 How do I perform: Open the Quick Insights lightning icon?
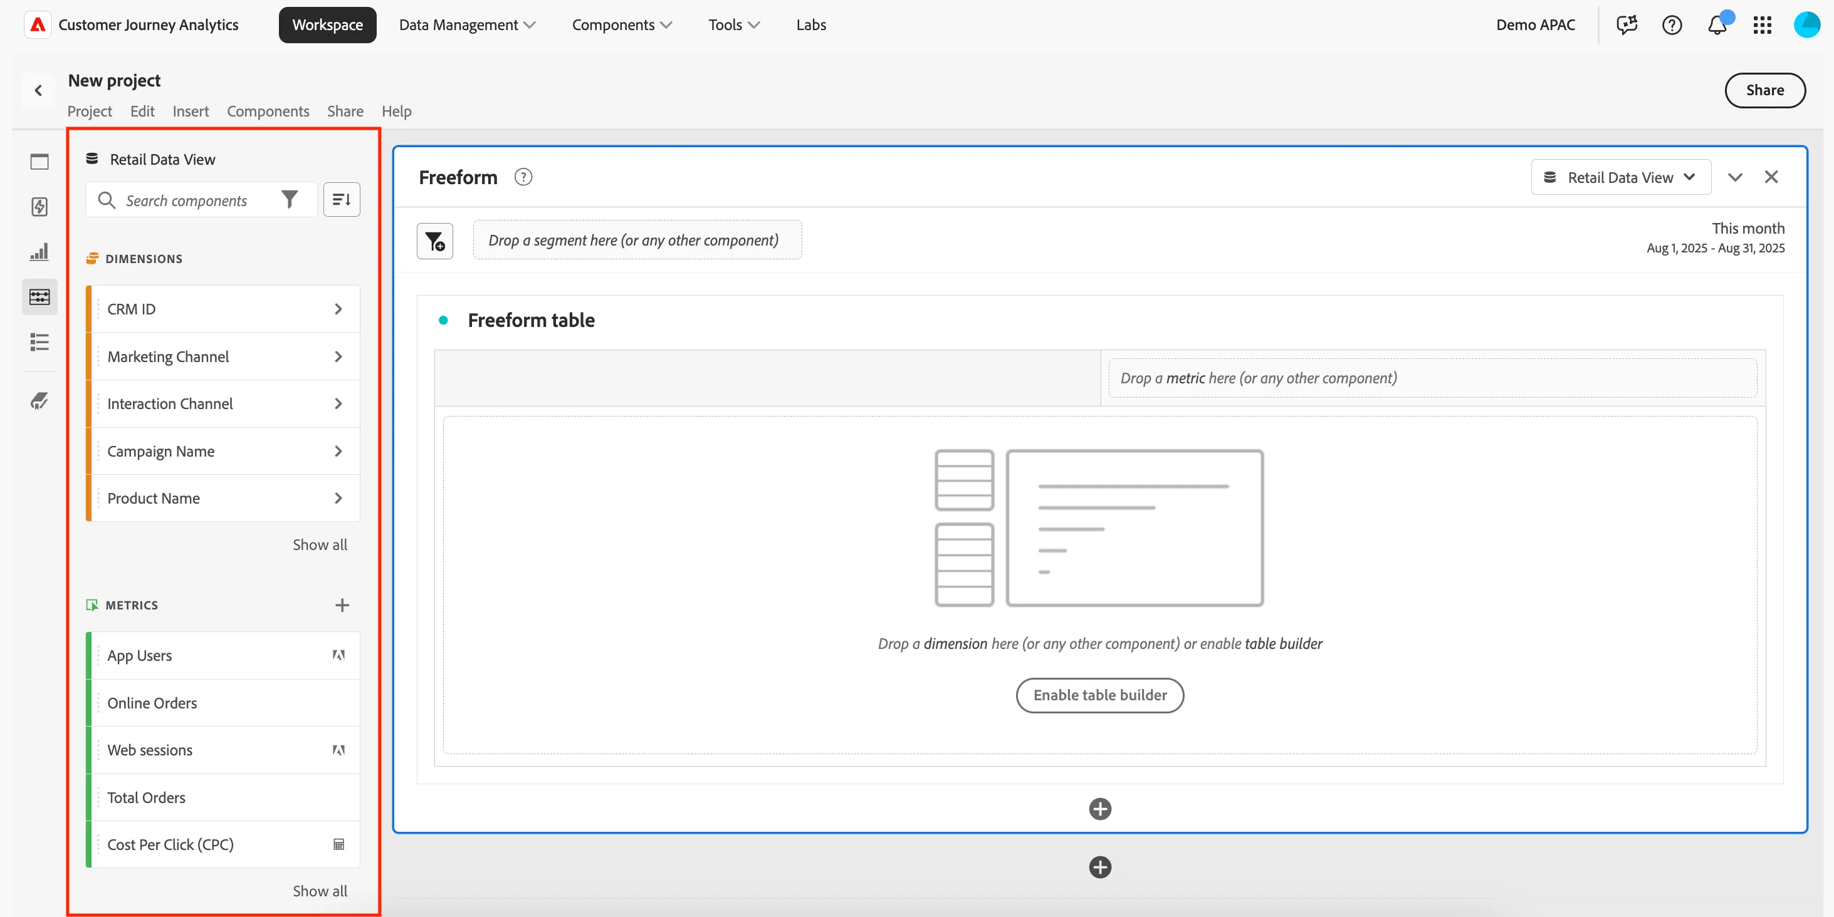(x=39, y=207)
